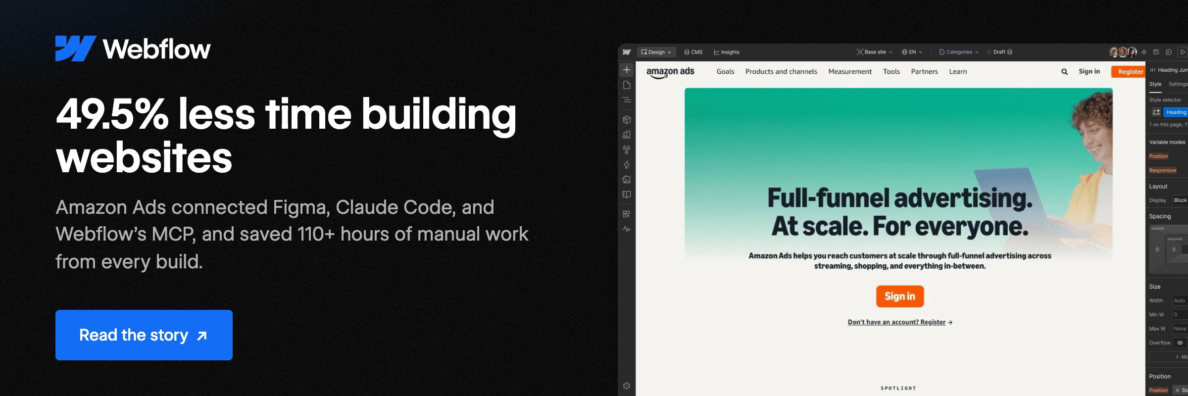Screen dimensions: 1188x396
Task: Click the Max W None input
Action: click(1180, 329)
